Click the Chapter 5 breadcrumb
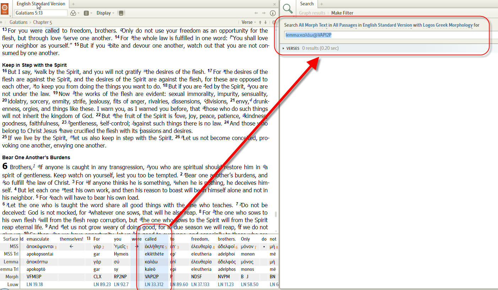The height and width of the screenshot is (290, 498). pyautogui.click(x=43, y=22)
